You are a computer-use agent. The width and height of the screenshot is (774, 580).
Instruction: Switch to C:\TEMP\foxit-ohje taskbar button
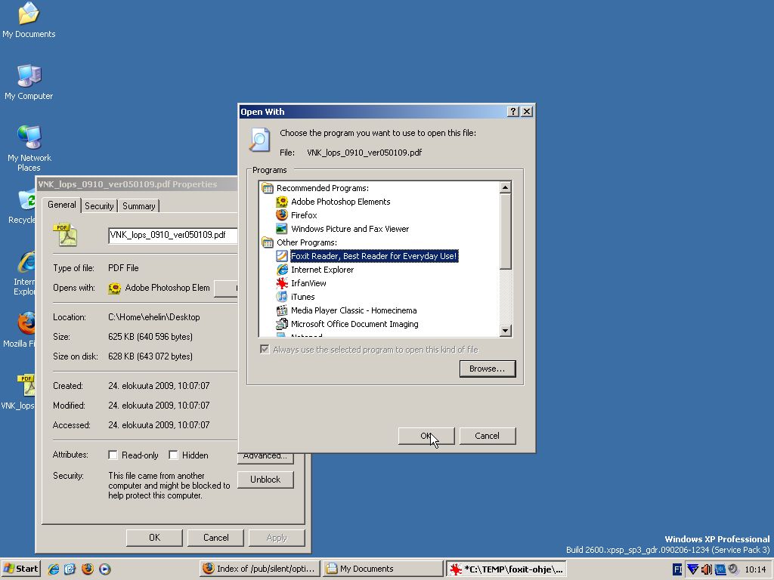(x=506, y=569)
